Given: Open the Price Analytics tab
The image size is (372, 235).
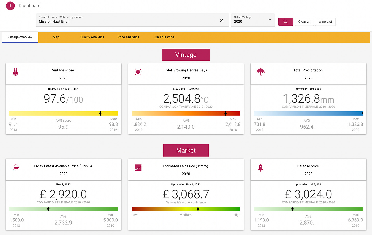Looking at the screenshot, I should pyautogui.click(x=128, y=37).
